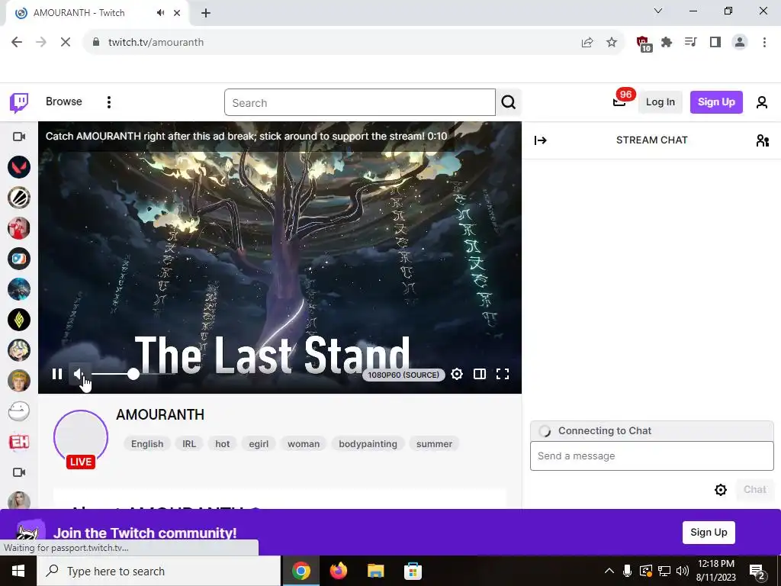Select the summer tag
This screenshot has width=781, height=586.
tap(434, 444)
